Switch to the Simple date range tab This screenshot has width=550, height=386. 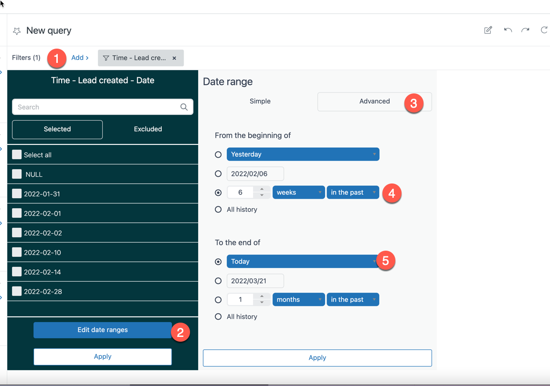coord(260,102)
